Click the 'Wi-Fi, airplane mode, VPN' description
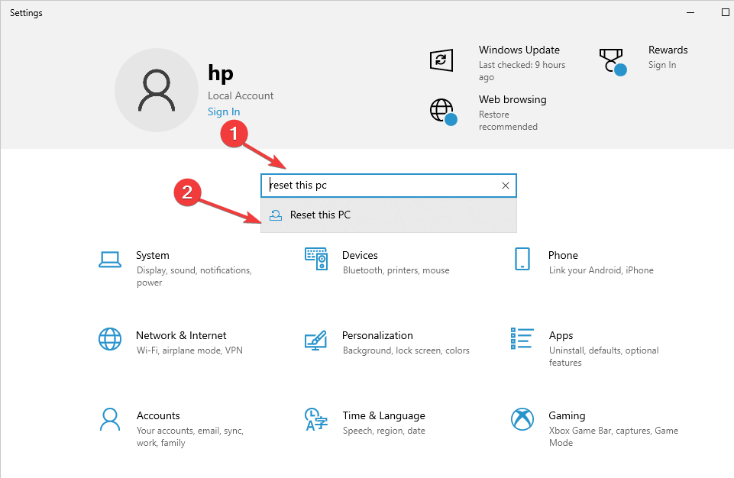 (189, 350)
